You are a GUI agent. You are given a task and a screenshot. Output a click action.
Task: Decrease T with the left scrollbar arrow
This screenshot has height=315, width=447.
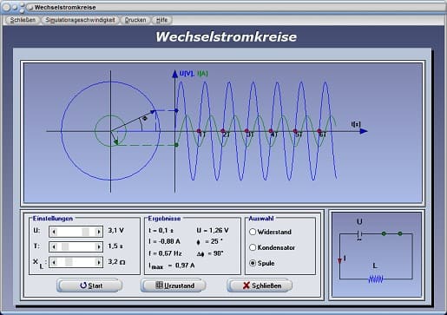[54, 246]
